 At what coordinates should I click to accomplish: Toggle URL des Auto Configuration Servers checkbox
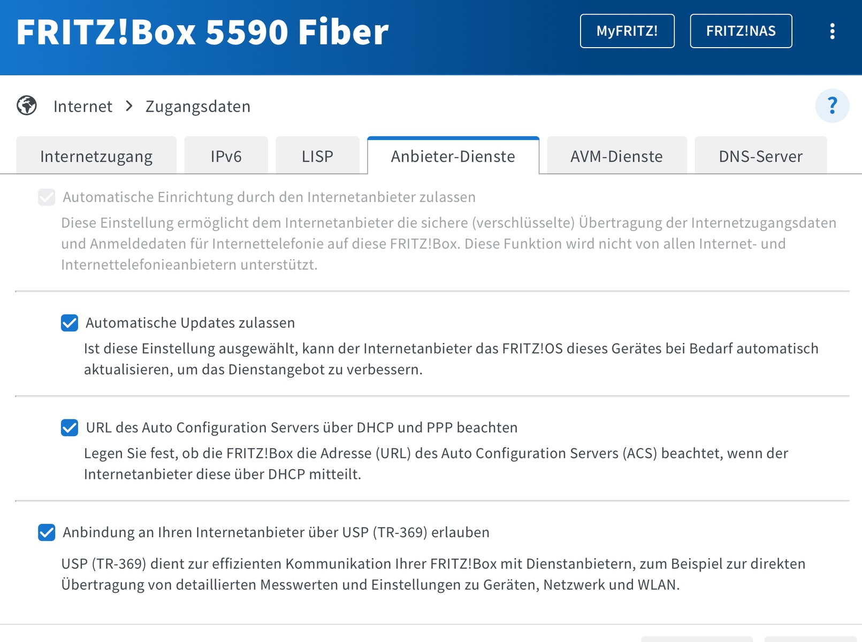point(70,428)
